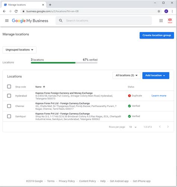
Task: Click Verified status in Sainikpuri row
Action: pyautogui.click(x=136, y=116)
